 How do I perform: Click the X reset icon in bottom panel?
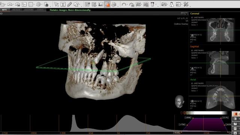(x=235, y=133)
